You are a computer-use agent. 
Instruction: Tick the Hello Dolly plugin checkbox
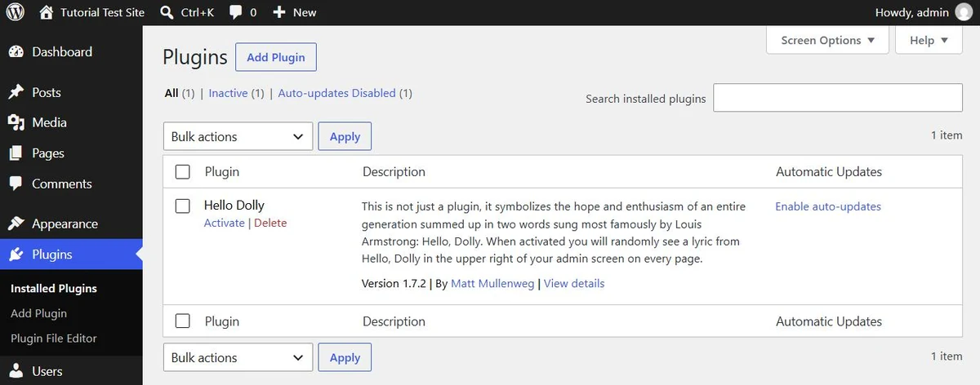183,206
